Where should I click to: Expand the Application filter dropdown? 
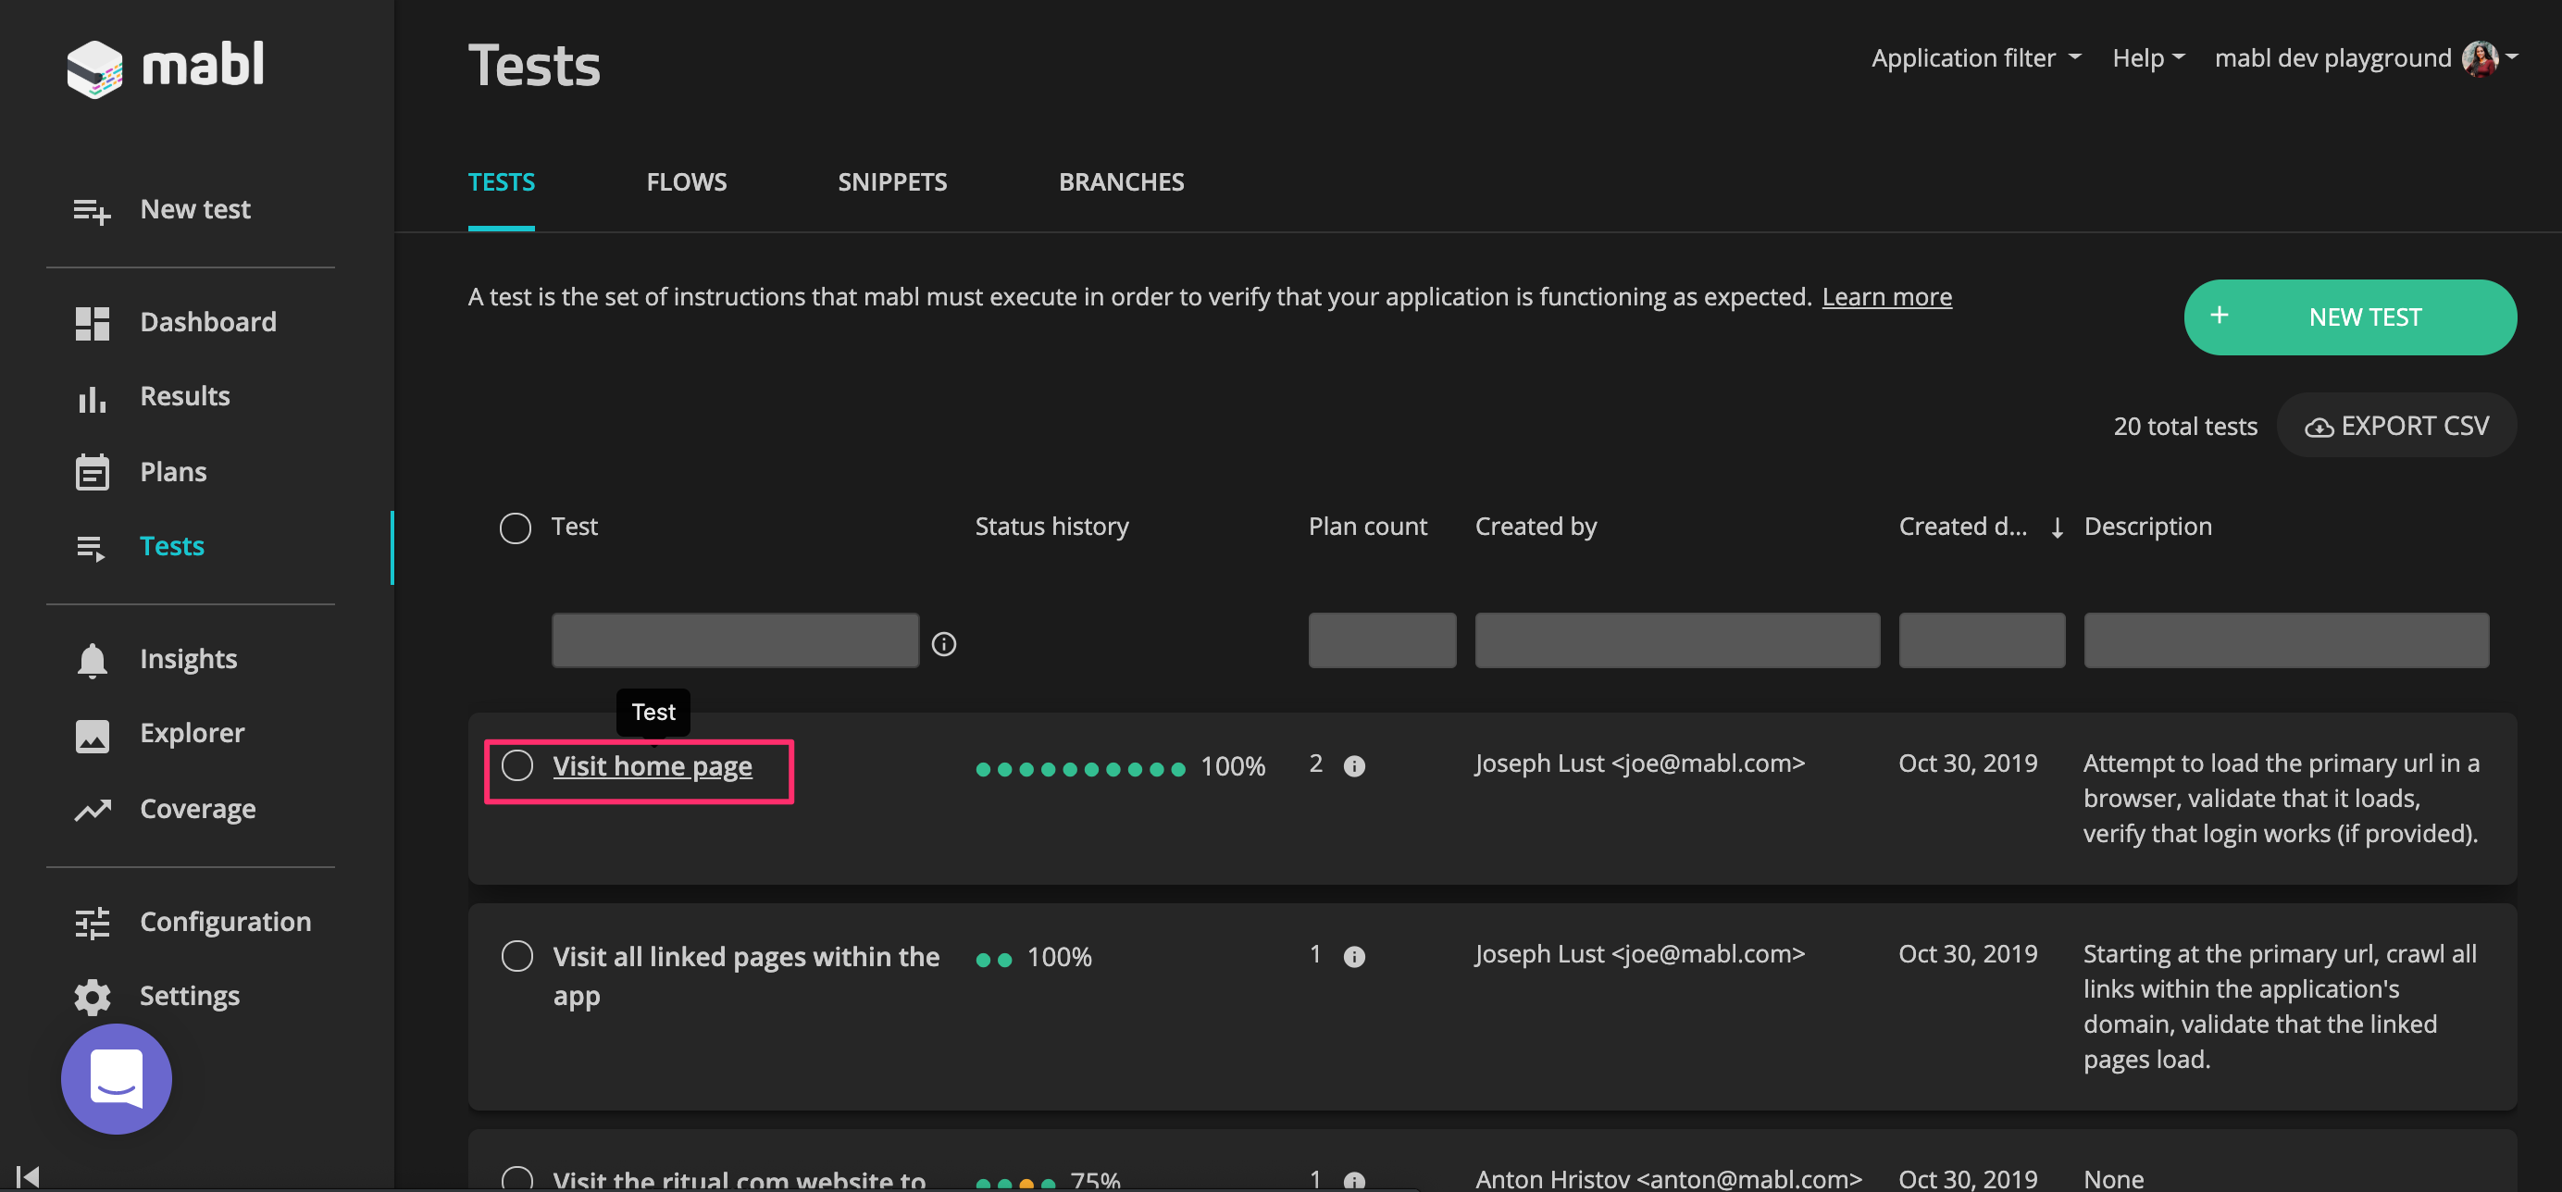(1975, 58)
